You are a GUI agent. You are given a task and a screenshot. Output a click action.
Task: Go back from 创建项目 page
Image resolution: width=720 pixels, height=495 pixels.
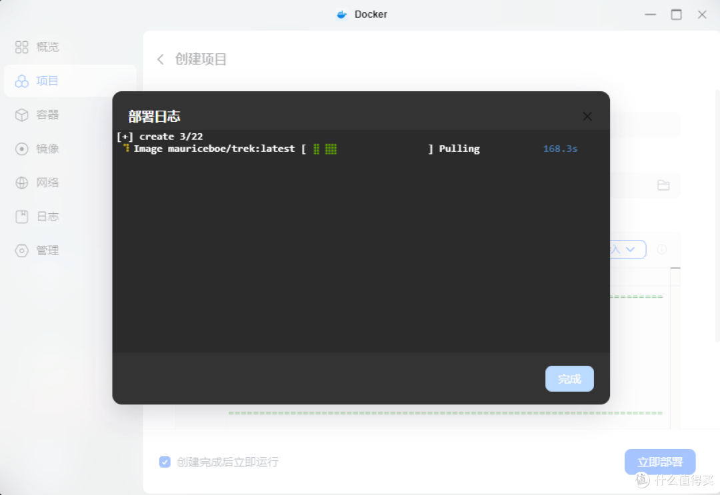tap(160, 59)
